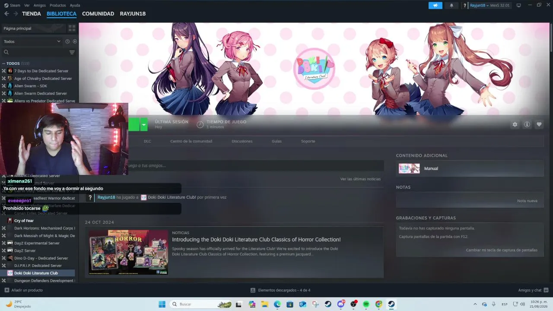The width and height of the screenshot is (553, 311).
Task: Open game settings gear for Doki Doki
Action: pyautogui.click(x=515, y=124)
